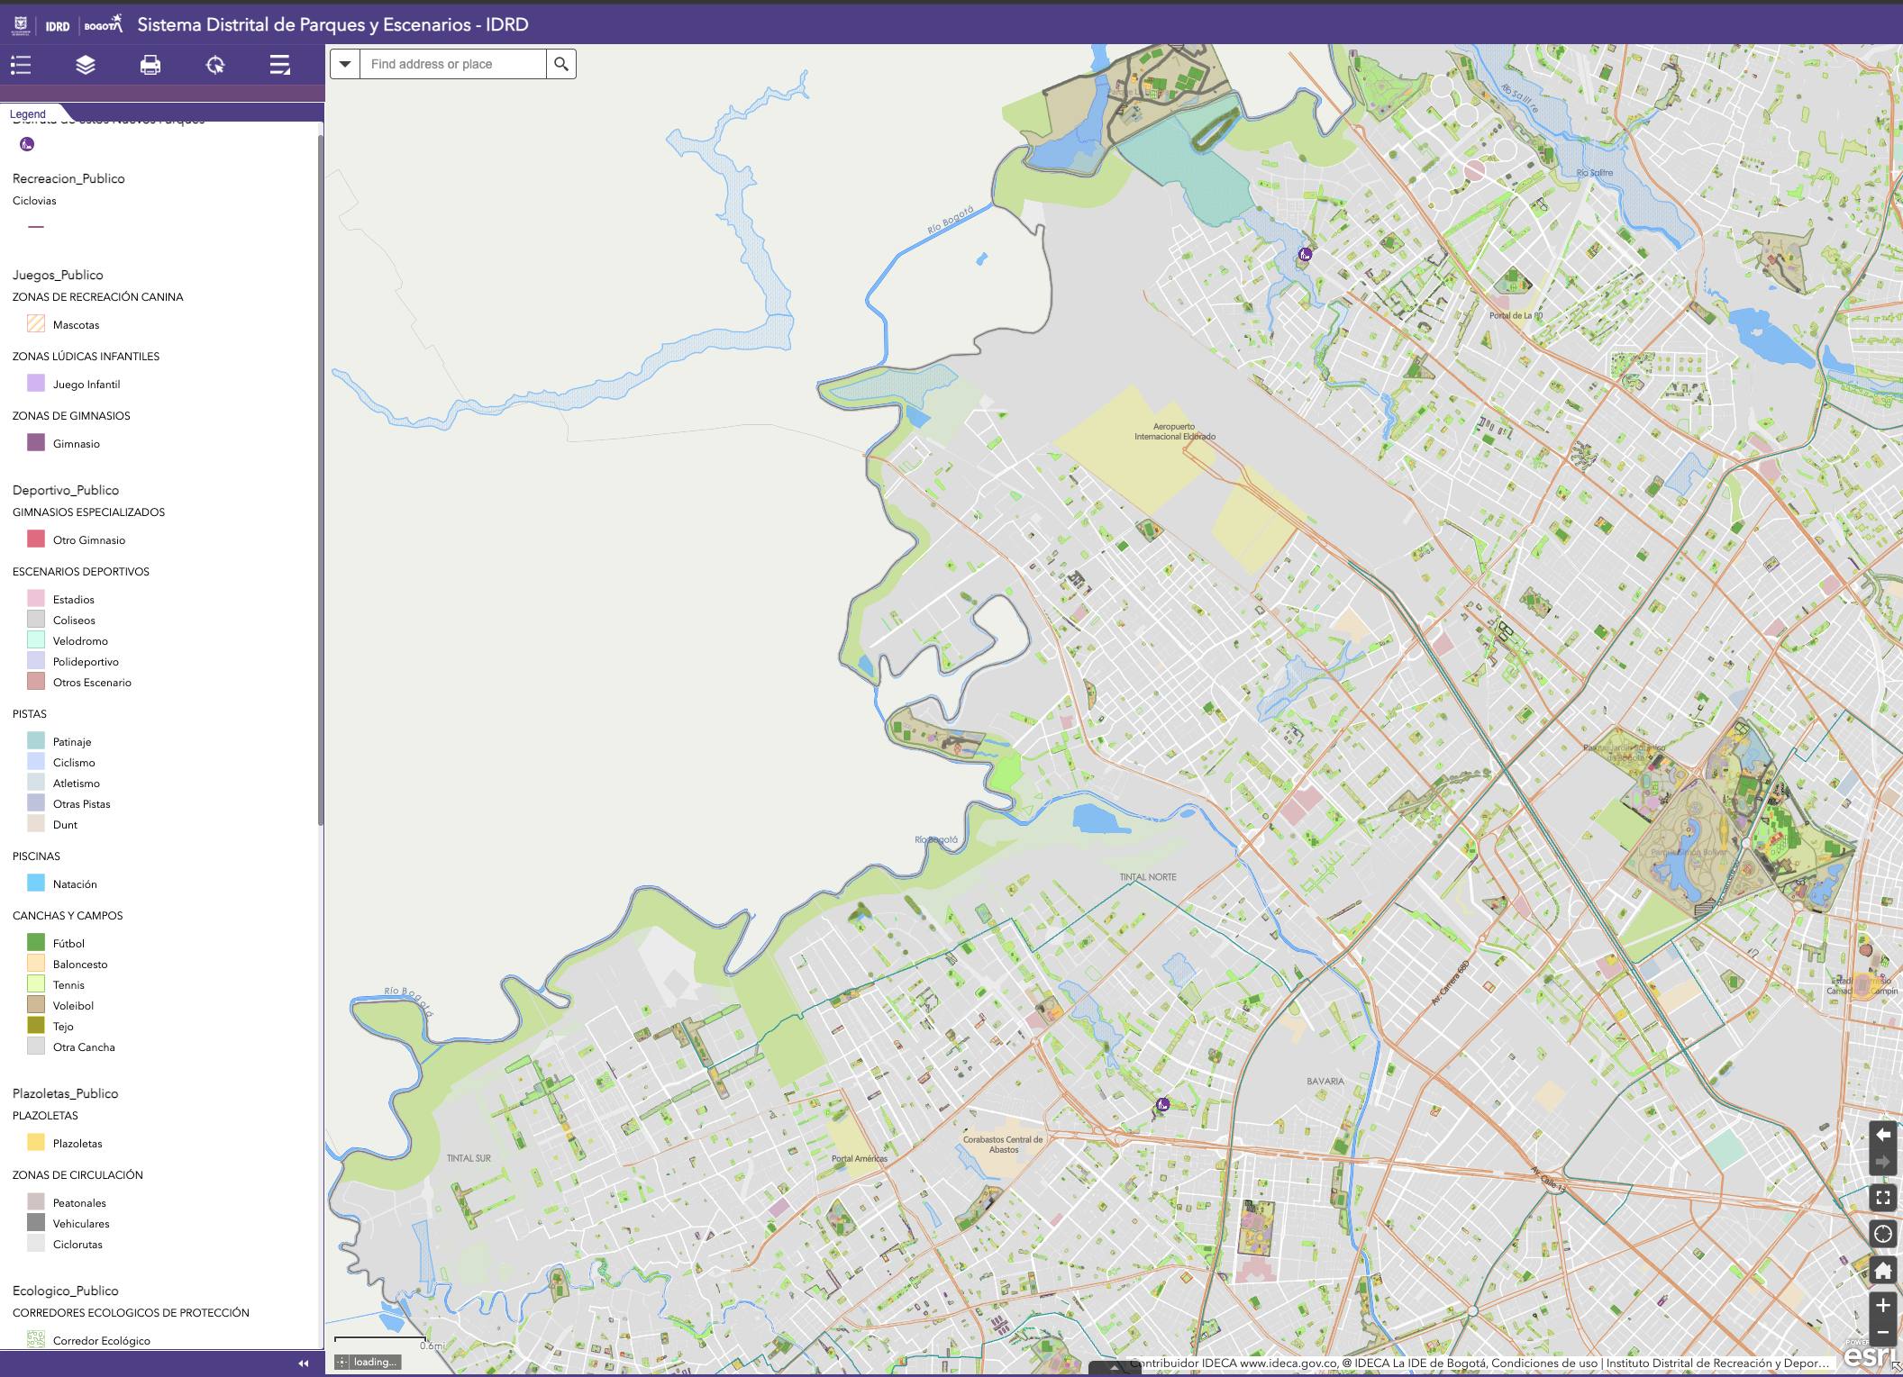Click the Nuevos Parques legend symbol
The width and height of the screenshot is (1903, 1377).
pyautogui.click(x=27, y=144)
